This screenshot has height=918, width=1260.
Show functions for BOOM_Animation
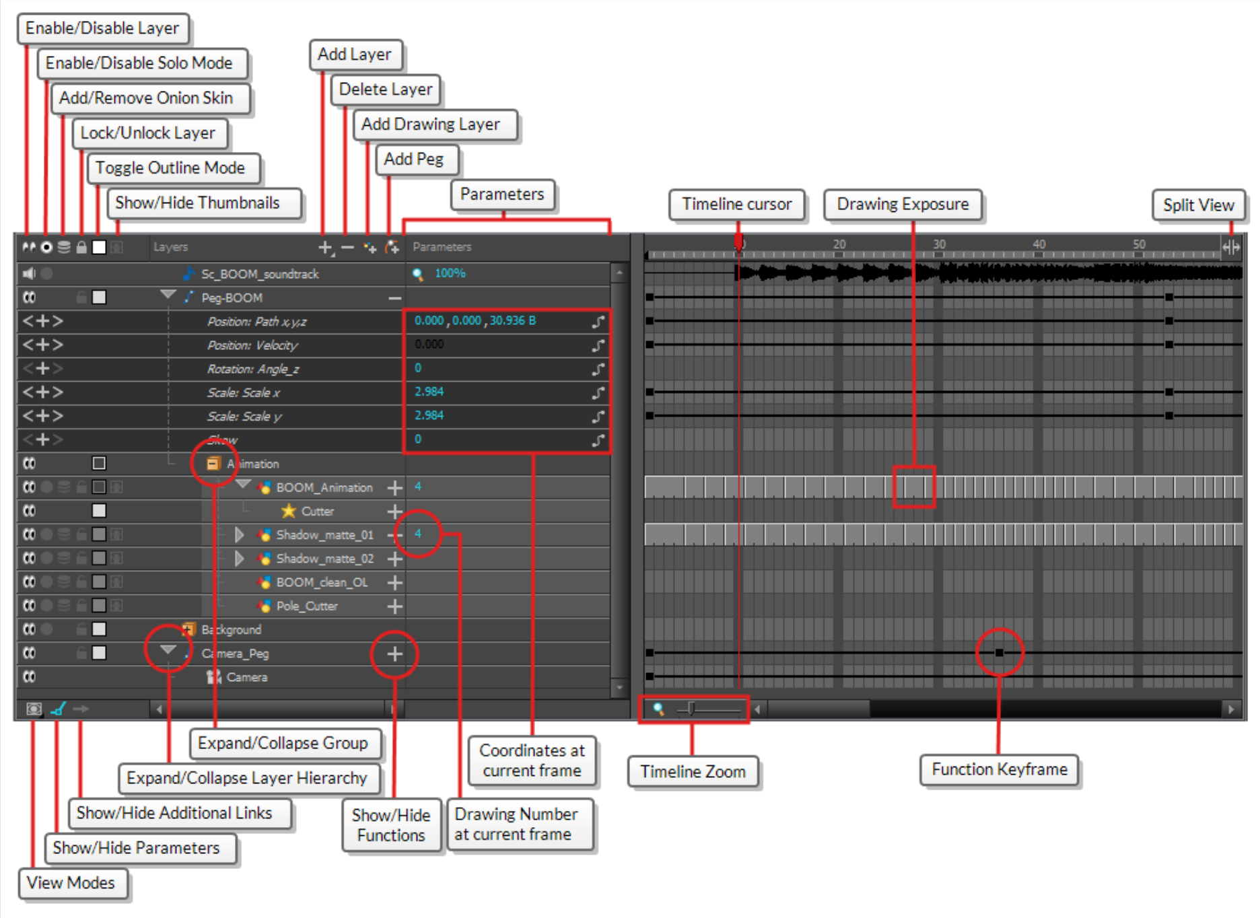394,487
